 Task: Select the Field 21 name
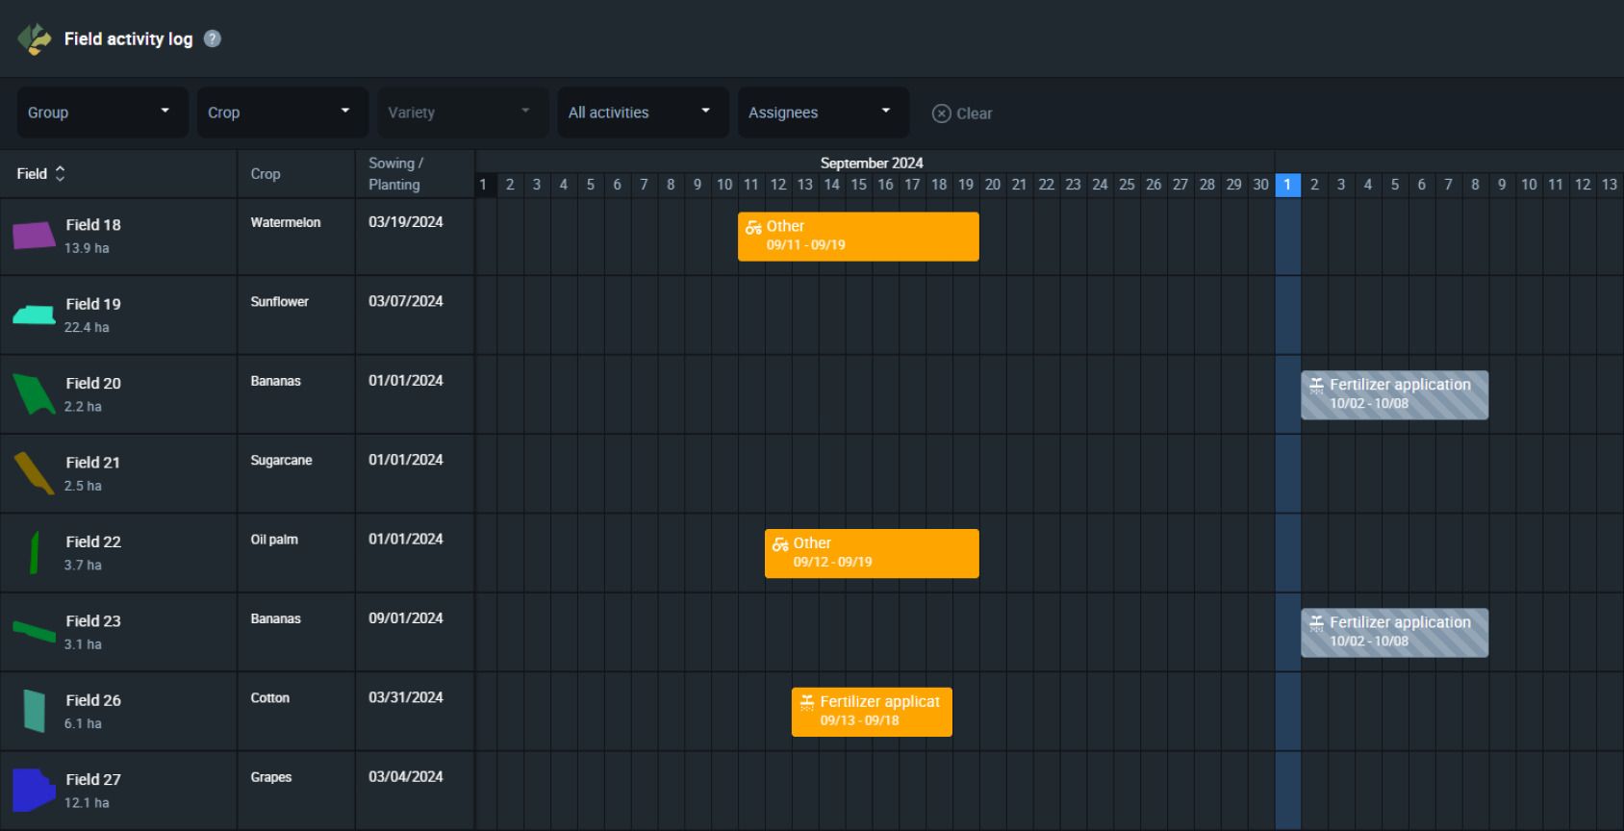[x=92, y=463]
